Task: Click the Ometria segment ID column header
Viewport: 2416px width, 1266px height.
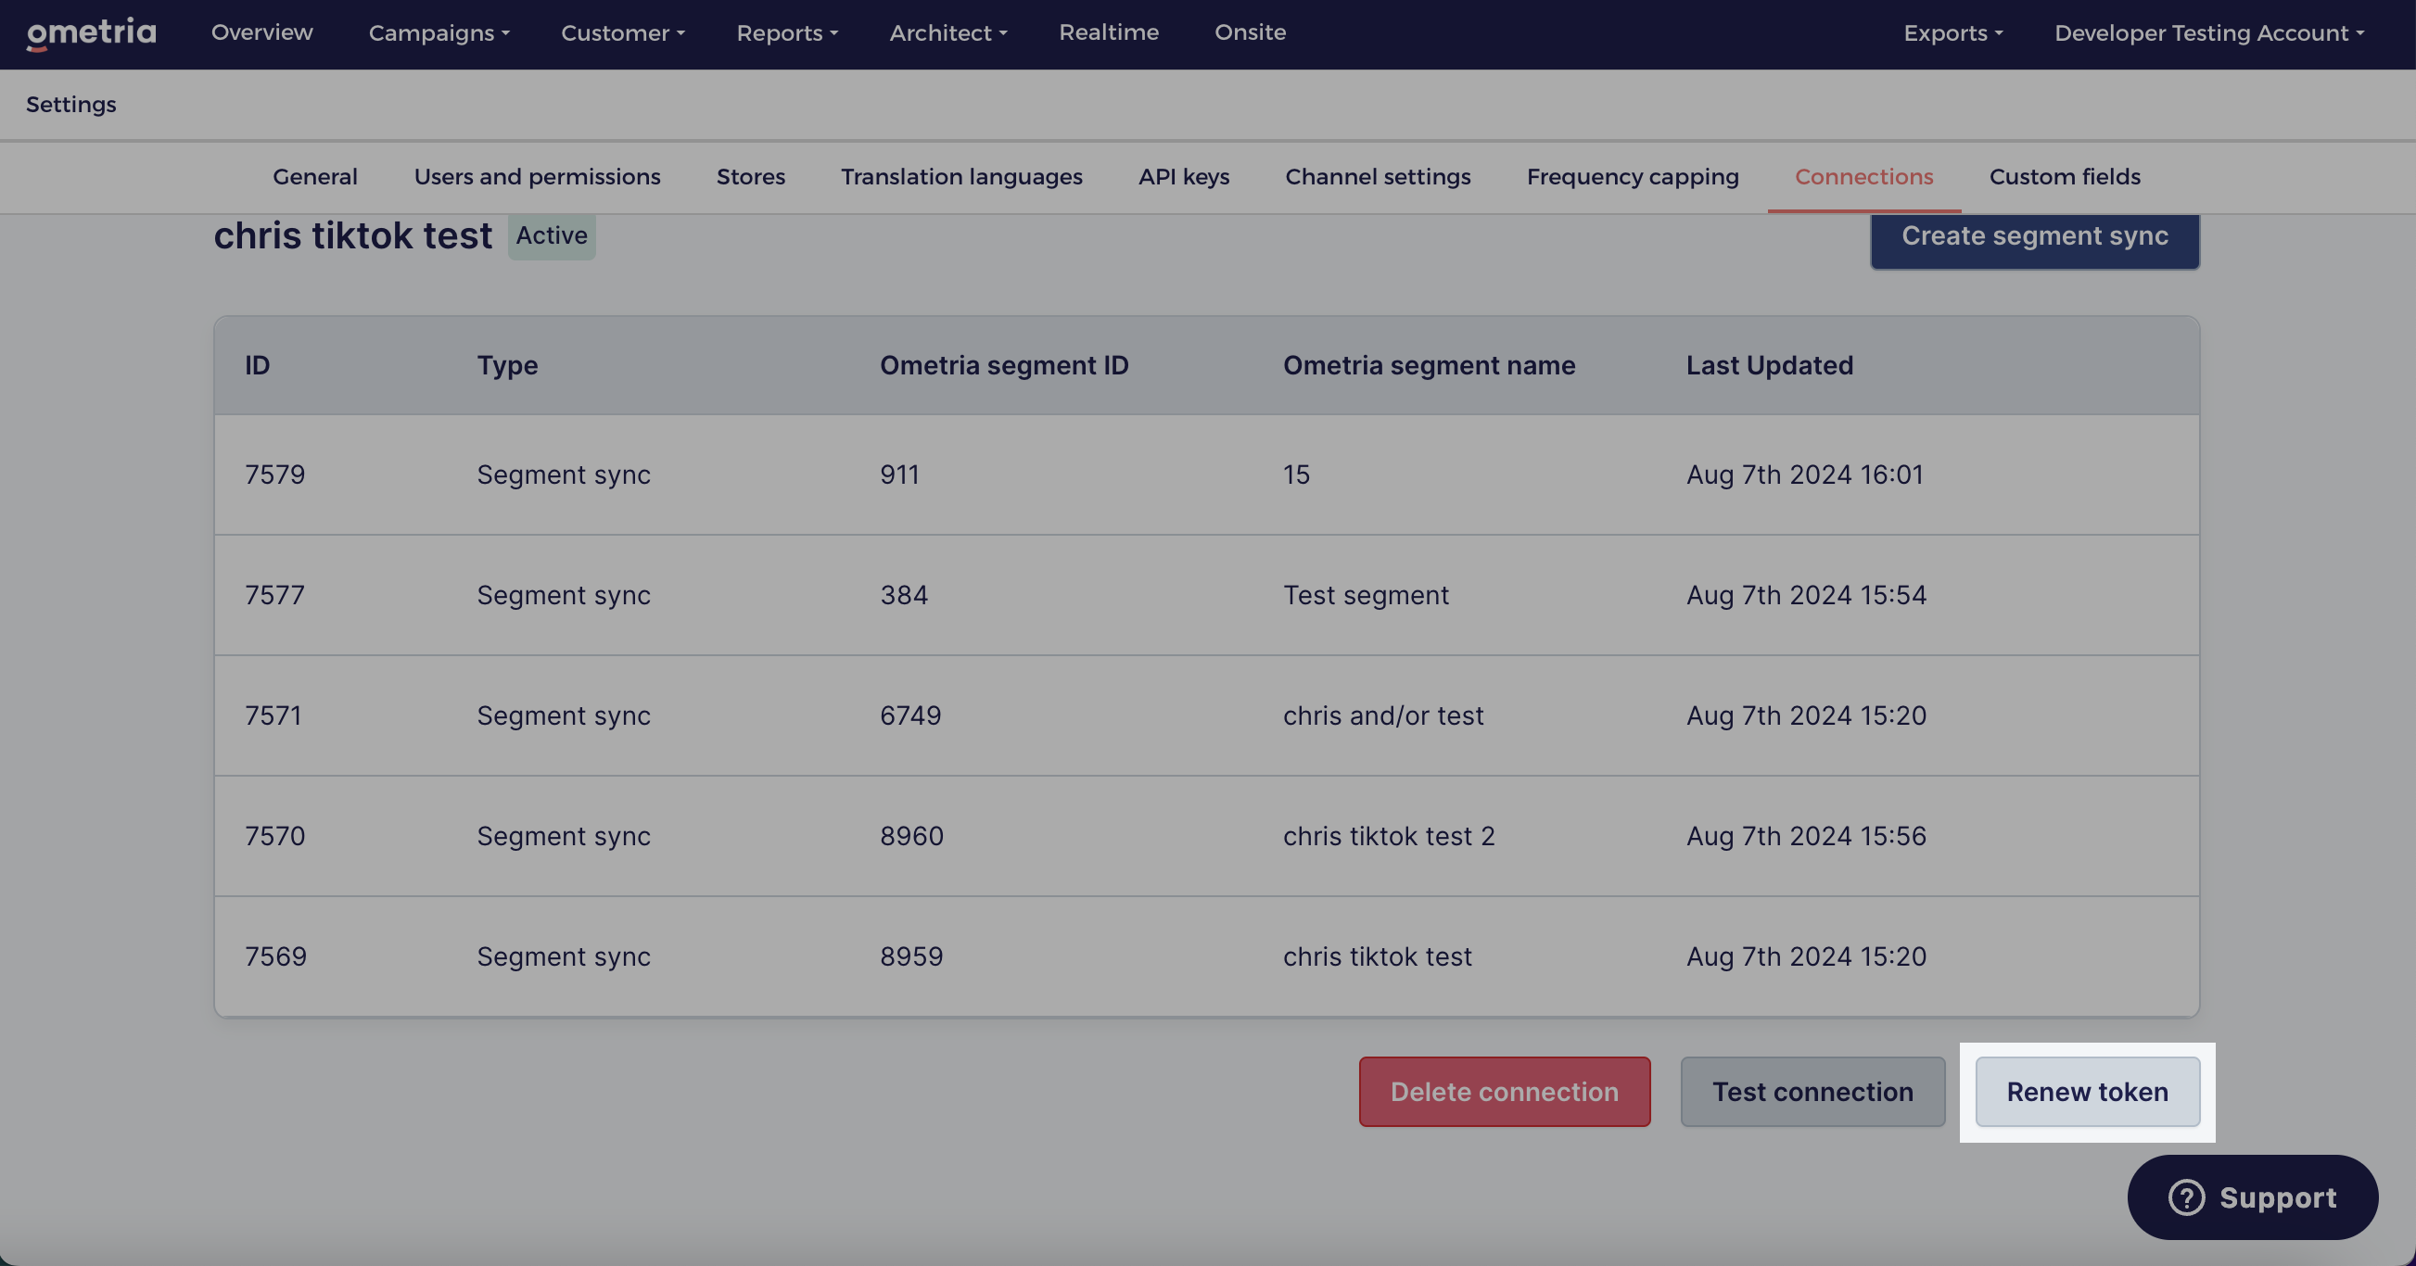Action: (1003, 365)
